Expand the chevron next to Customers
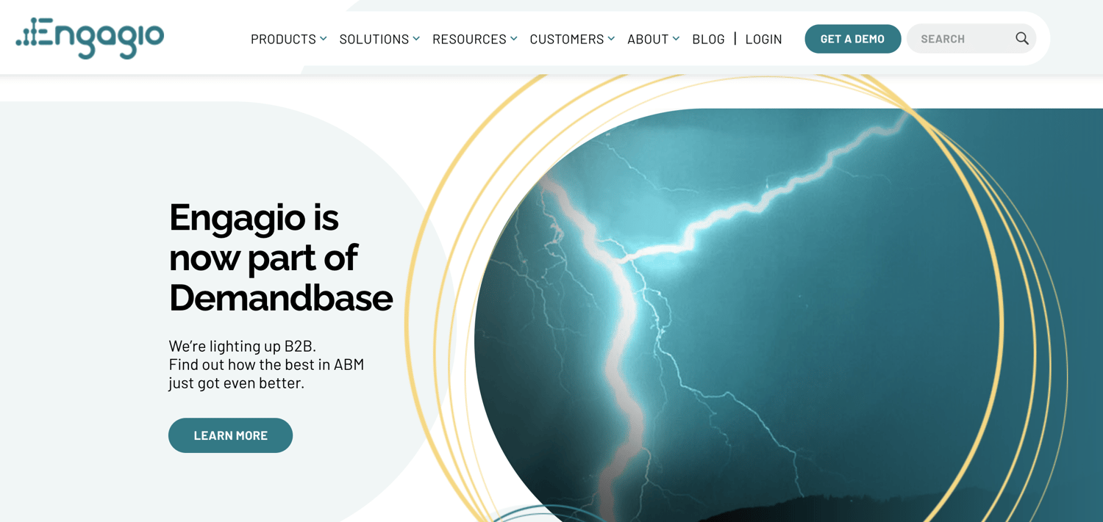 click(611, 39)
